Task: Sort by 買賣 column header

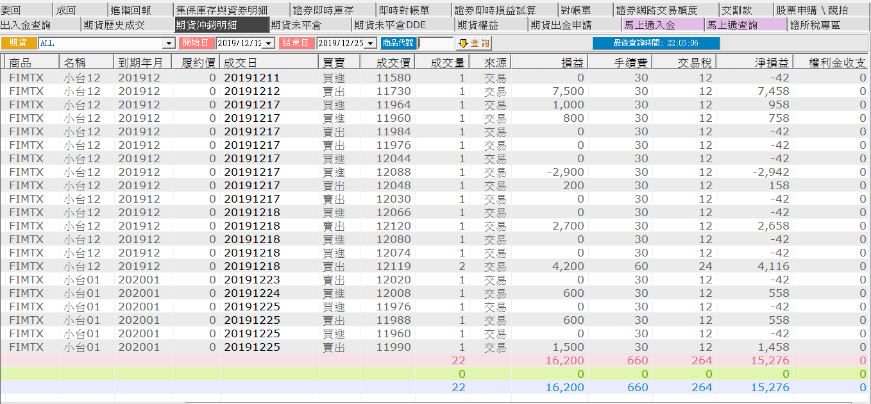Action: point(339,62)
